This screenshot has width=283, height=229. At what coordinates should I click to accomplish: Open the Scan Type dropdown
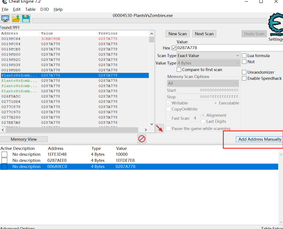[x=208, y=56]
